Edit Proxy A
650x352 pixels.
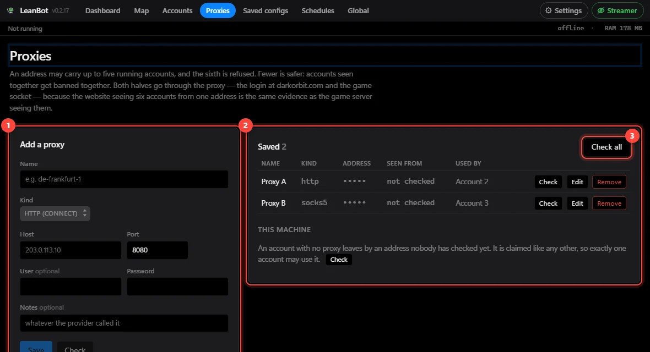click(x=577, y=182)
